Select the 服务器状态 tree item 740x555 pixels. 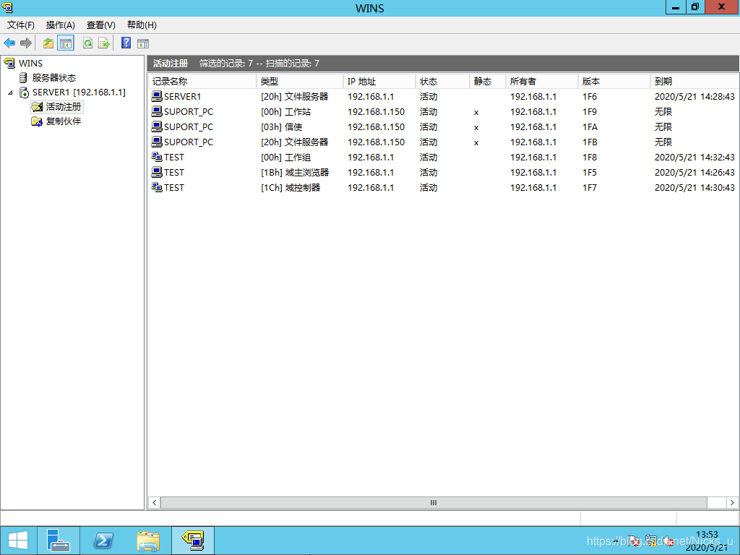(x=53, y=78)
